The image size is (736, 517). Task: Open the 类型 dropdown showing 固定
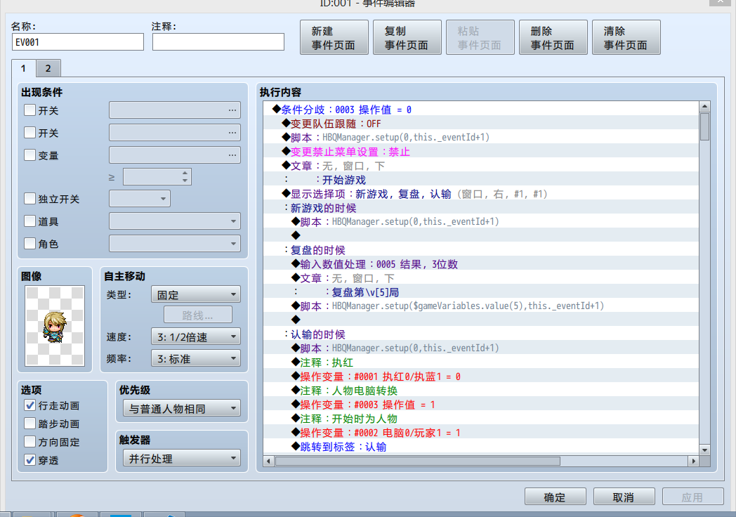coord(196,294)
